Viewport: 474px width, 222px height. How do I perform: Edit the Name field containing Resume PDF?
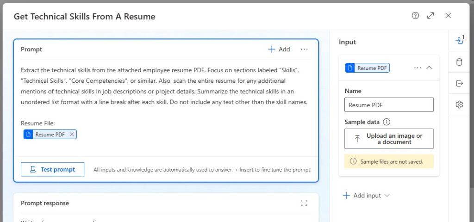[x=389, y=105]
